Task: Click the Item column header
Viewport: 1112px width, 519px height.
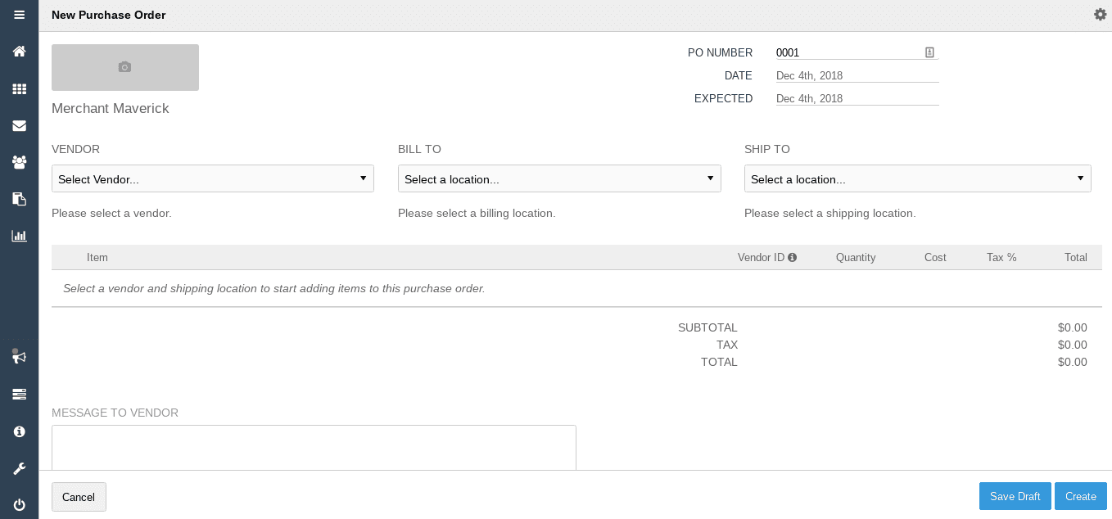Action: 97,257
